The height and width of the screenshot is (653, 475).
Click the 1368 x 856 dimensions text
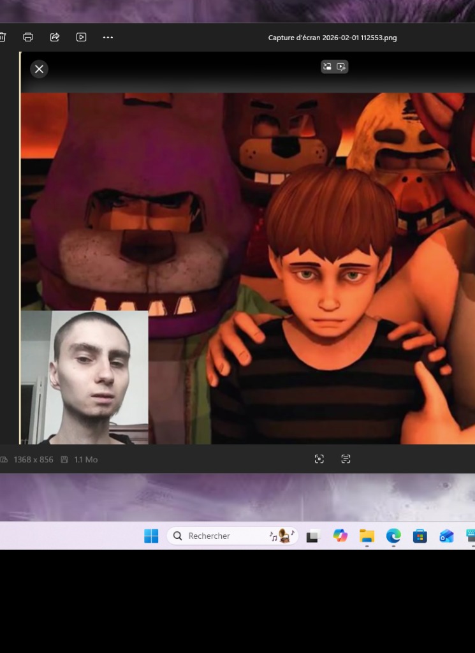tap(33, 459)
